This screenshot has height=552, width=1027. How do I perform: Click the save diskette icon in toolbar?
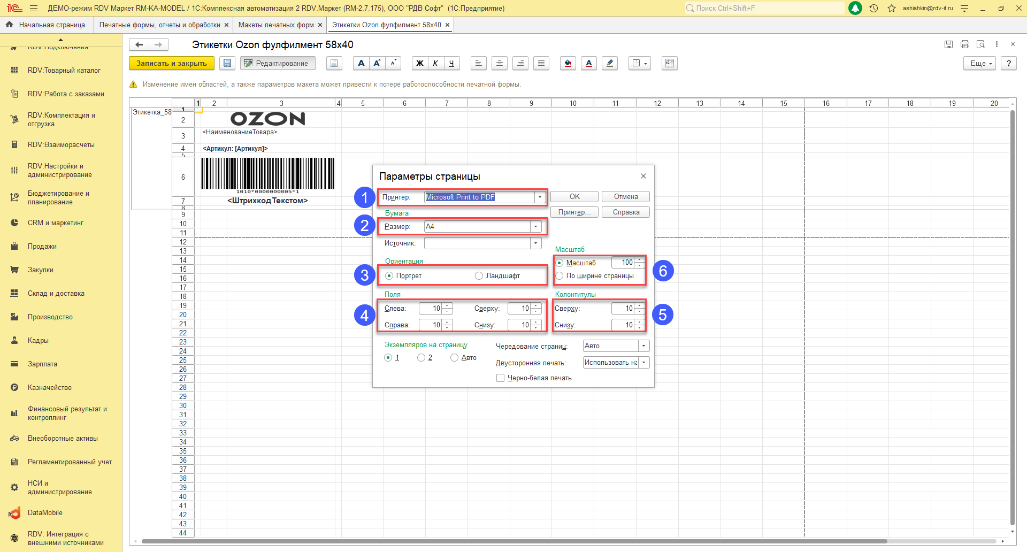click(x=227, y=64)
